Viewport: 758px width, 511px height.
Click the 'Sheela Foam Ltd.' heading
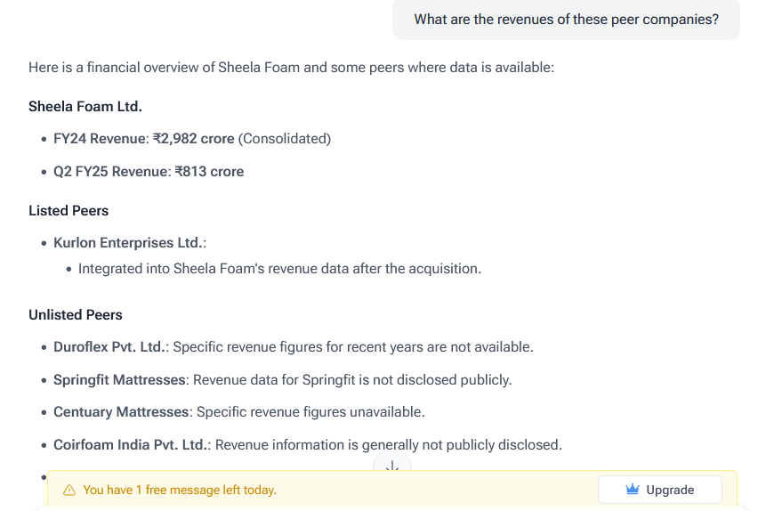[85, 107]
